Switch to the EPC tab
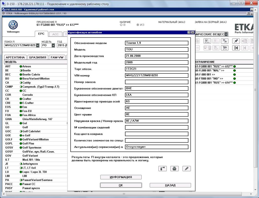 pyautogui.click(x=41, y=34)
